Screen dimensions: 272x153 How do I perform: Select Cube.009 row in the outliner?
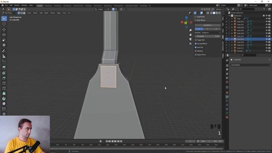[248, 42]
